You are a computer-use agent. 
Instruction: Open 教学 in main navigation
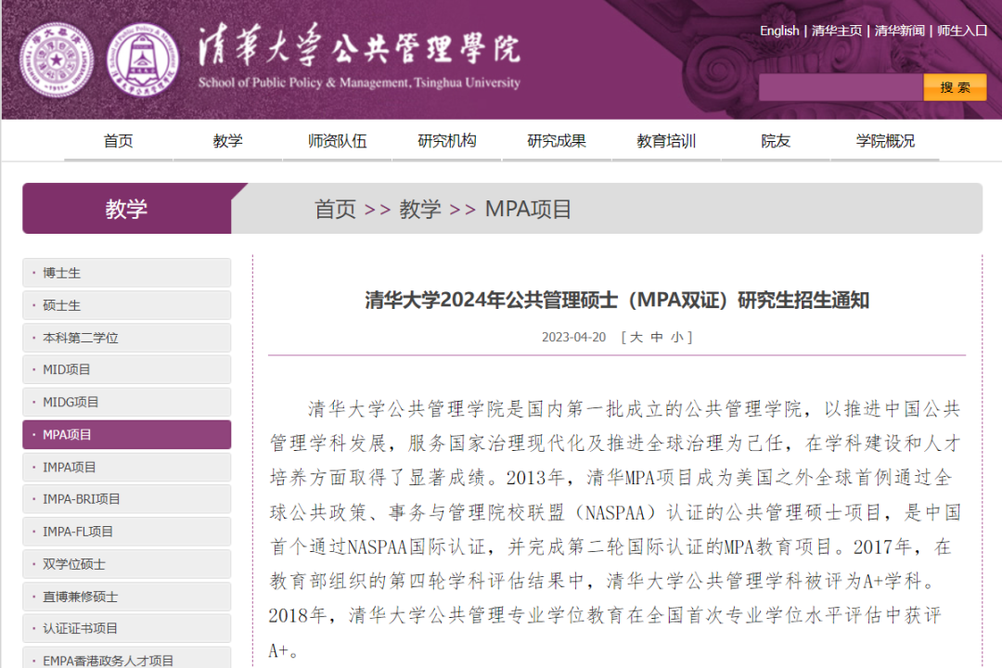[227, 141]
